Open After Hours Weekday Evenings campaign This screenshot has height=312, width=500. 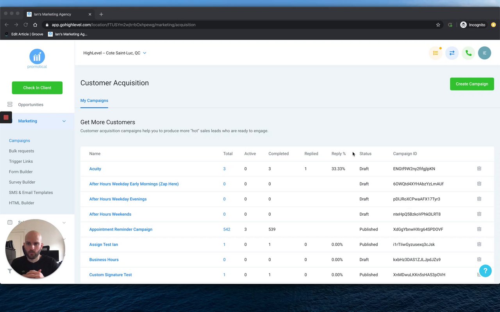coord(118,199)
